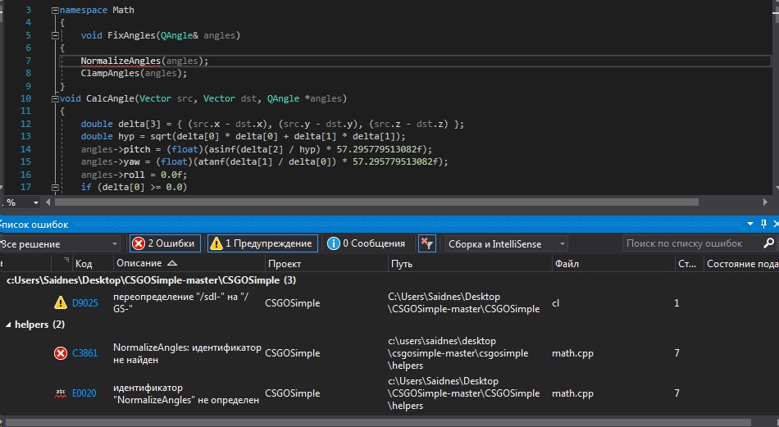Click the horizontal scrollbar left arrow
The width and height of the screenshot is (779, 427).
(x=48, y=202)
